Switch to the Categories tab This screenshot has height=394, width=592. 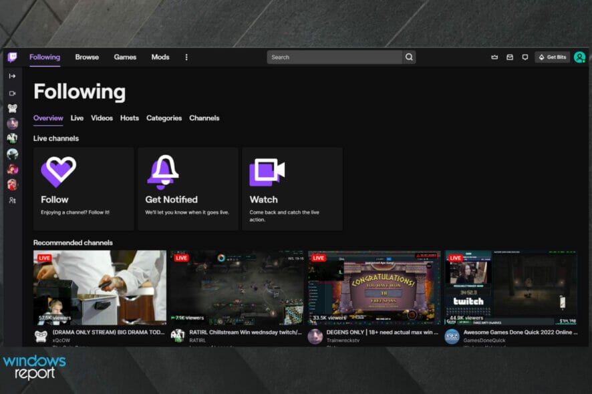(x=164, y=118)
